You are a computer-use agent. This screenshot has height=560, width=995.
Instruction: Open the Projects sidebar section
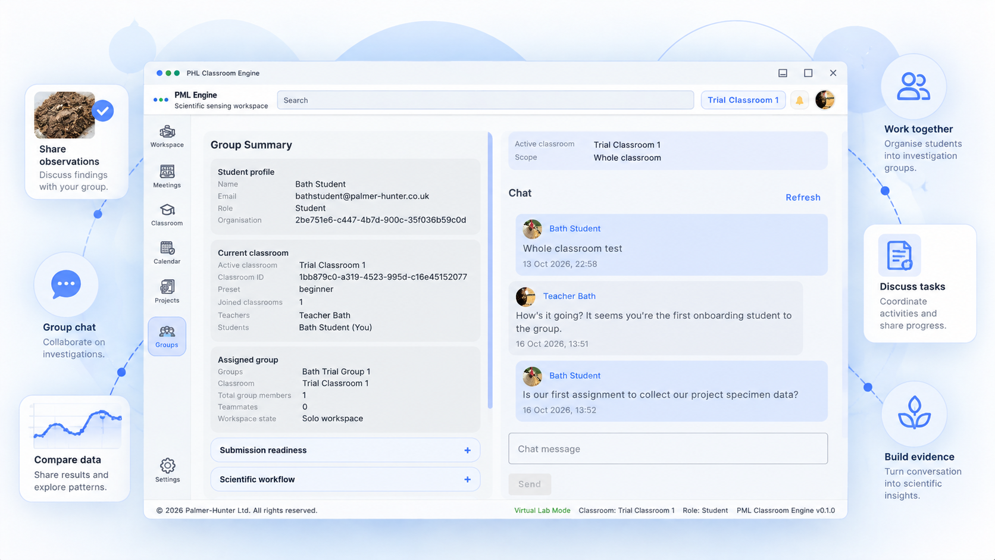167,292
